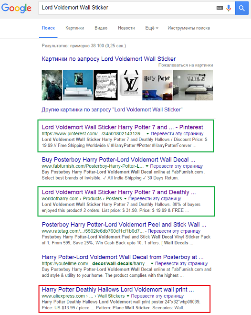Activate voice search microphone icon
Viewport: 251px width, 315px height.
pyautogui.click(x=229, y=8)
